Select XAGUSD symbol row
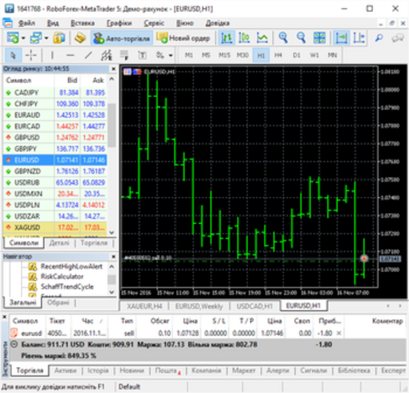Viewport: 409px width, 393px height. point(55,227)
